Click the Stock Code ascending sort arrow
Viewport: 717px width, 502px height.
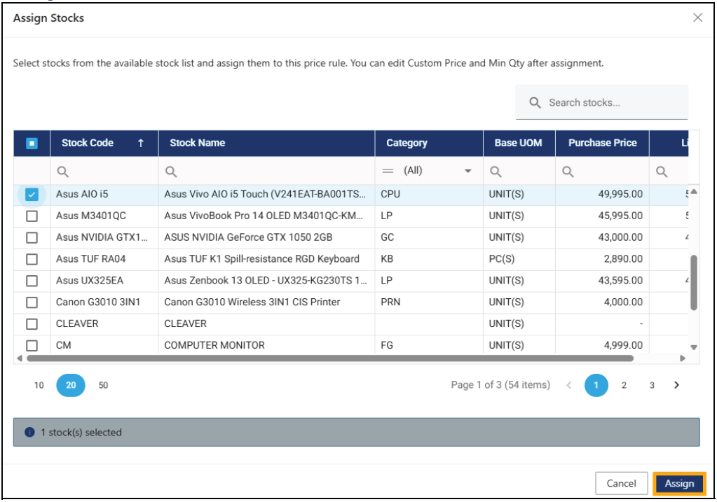tap(141, 143)
